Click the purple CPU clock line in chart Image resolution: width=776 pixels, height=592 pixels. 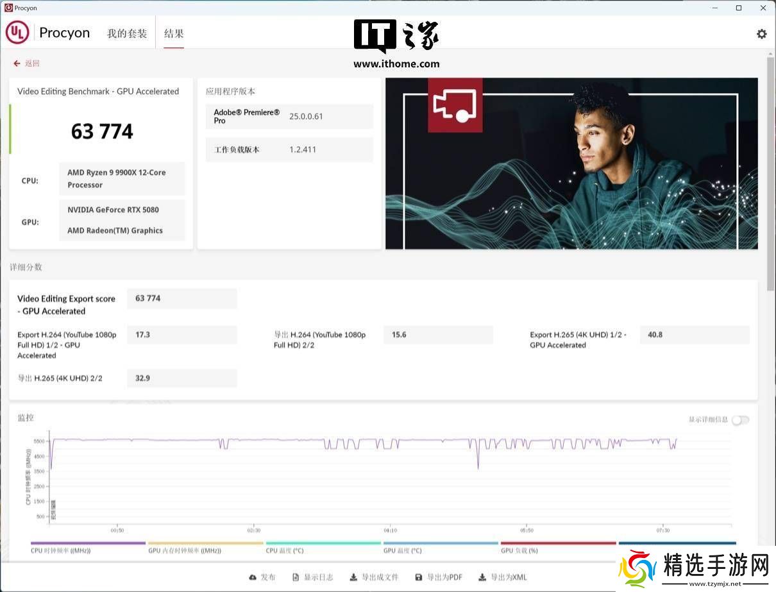coord(160,440)
